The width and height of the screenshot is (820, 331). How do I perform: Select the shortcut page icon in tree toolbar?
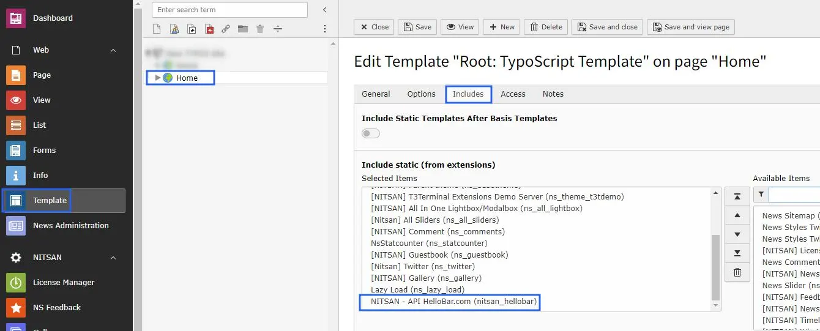coord(192,29)
